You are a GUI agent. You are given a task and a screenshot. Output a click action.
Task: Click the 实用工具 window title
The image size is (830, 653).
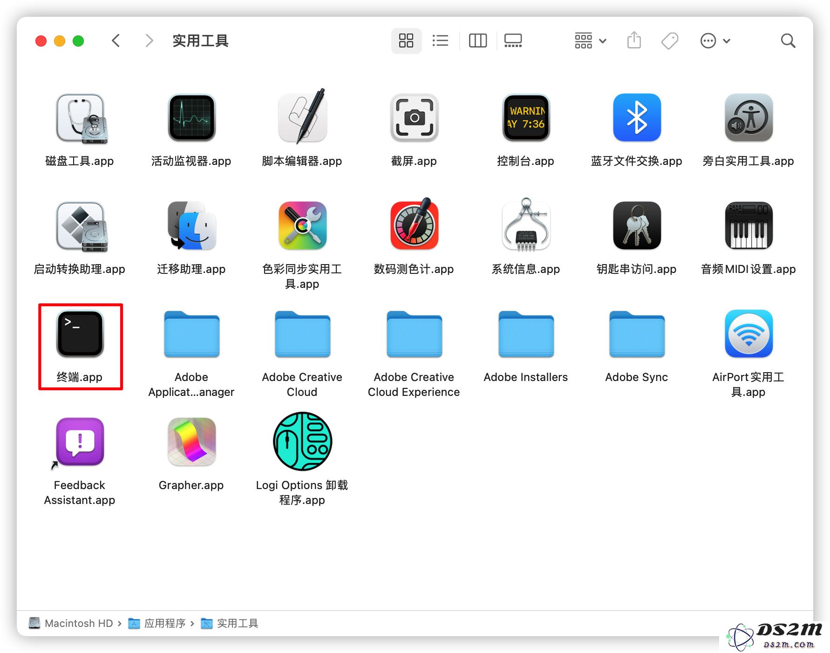pos(201,41)
